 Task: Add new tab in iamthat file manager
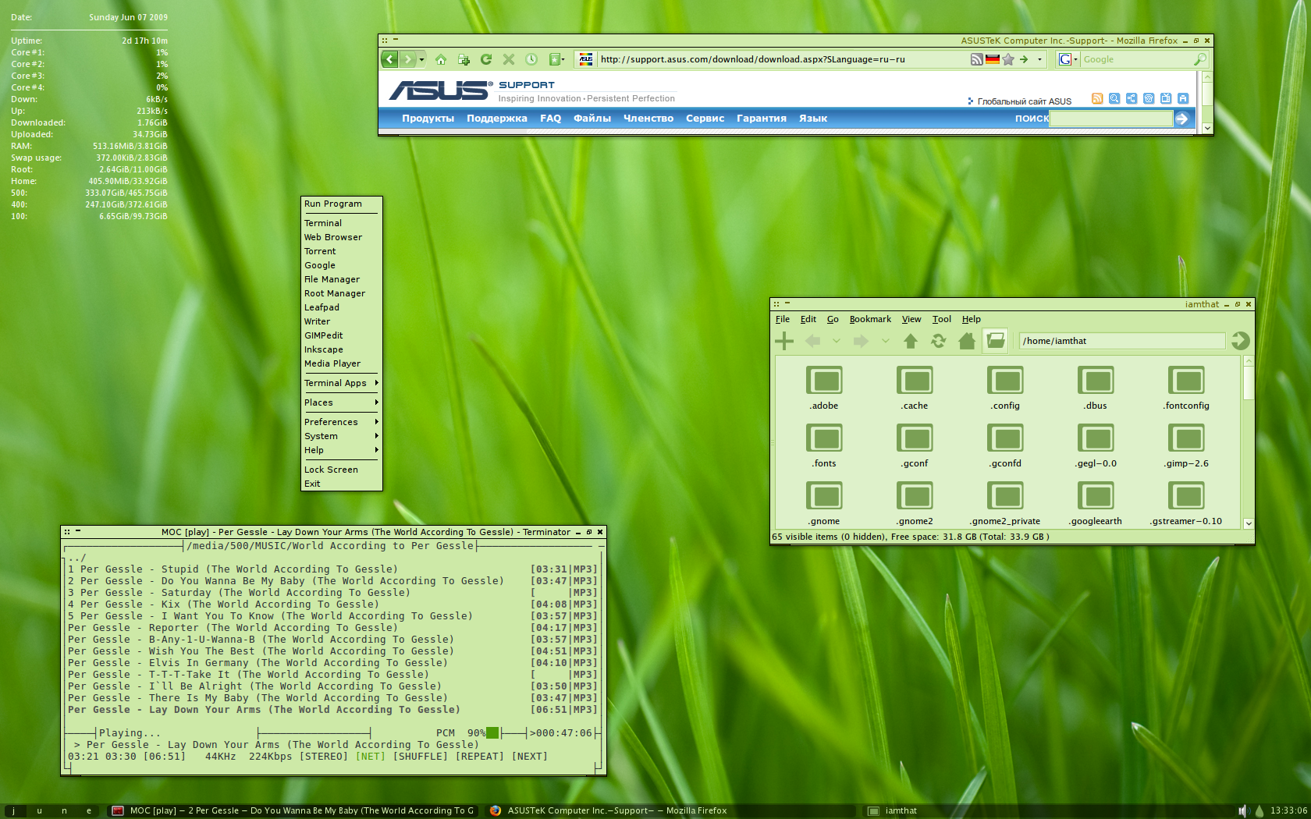coord(784,341)
